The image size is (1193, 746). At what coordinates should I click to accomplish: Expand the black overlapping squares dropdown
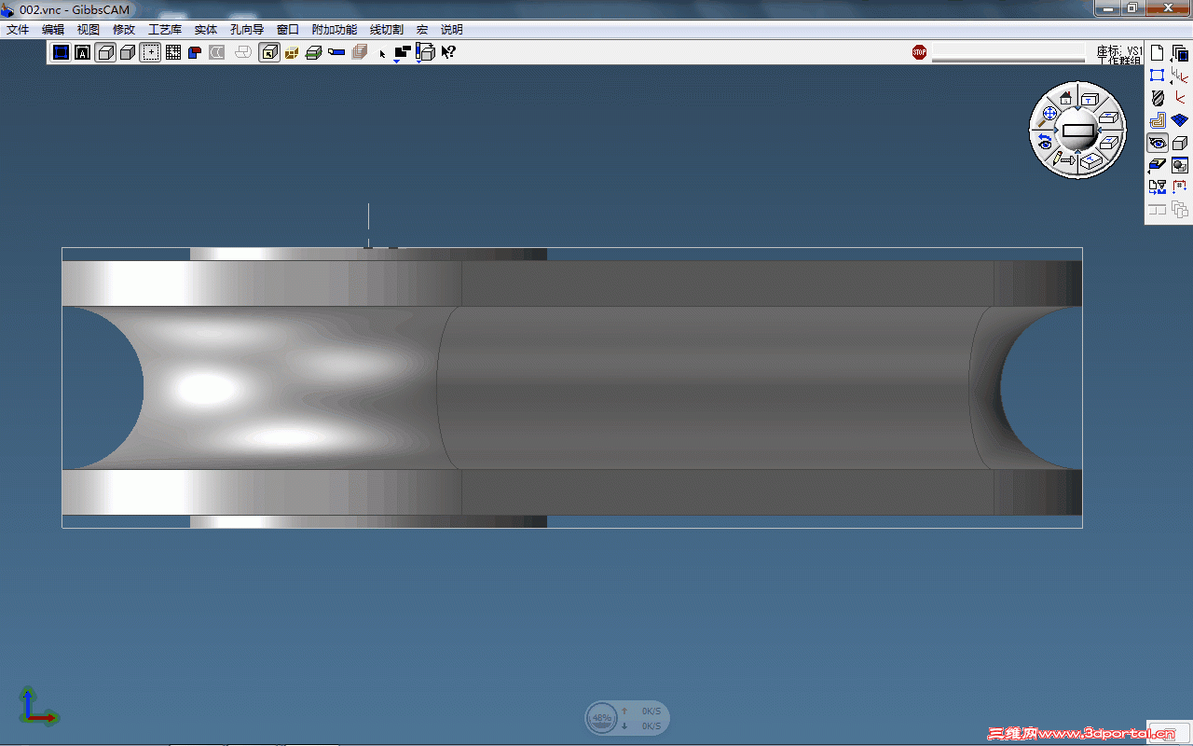coord(403,53)
